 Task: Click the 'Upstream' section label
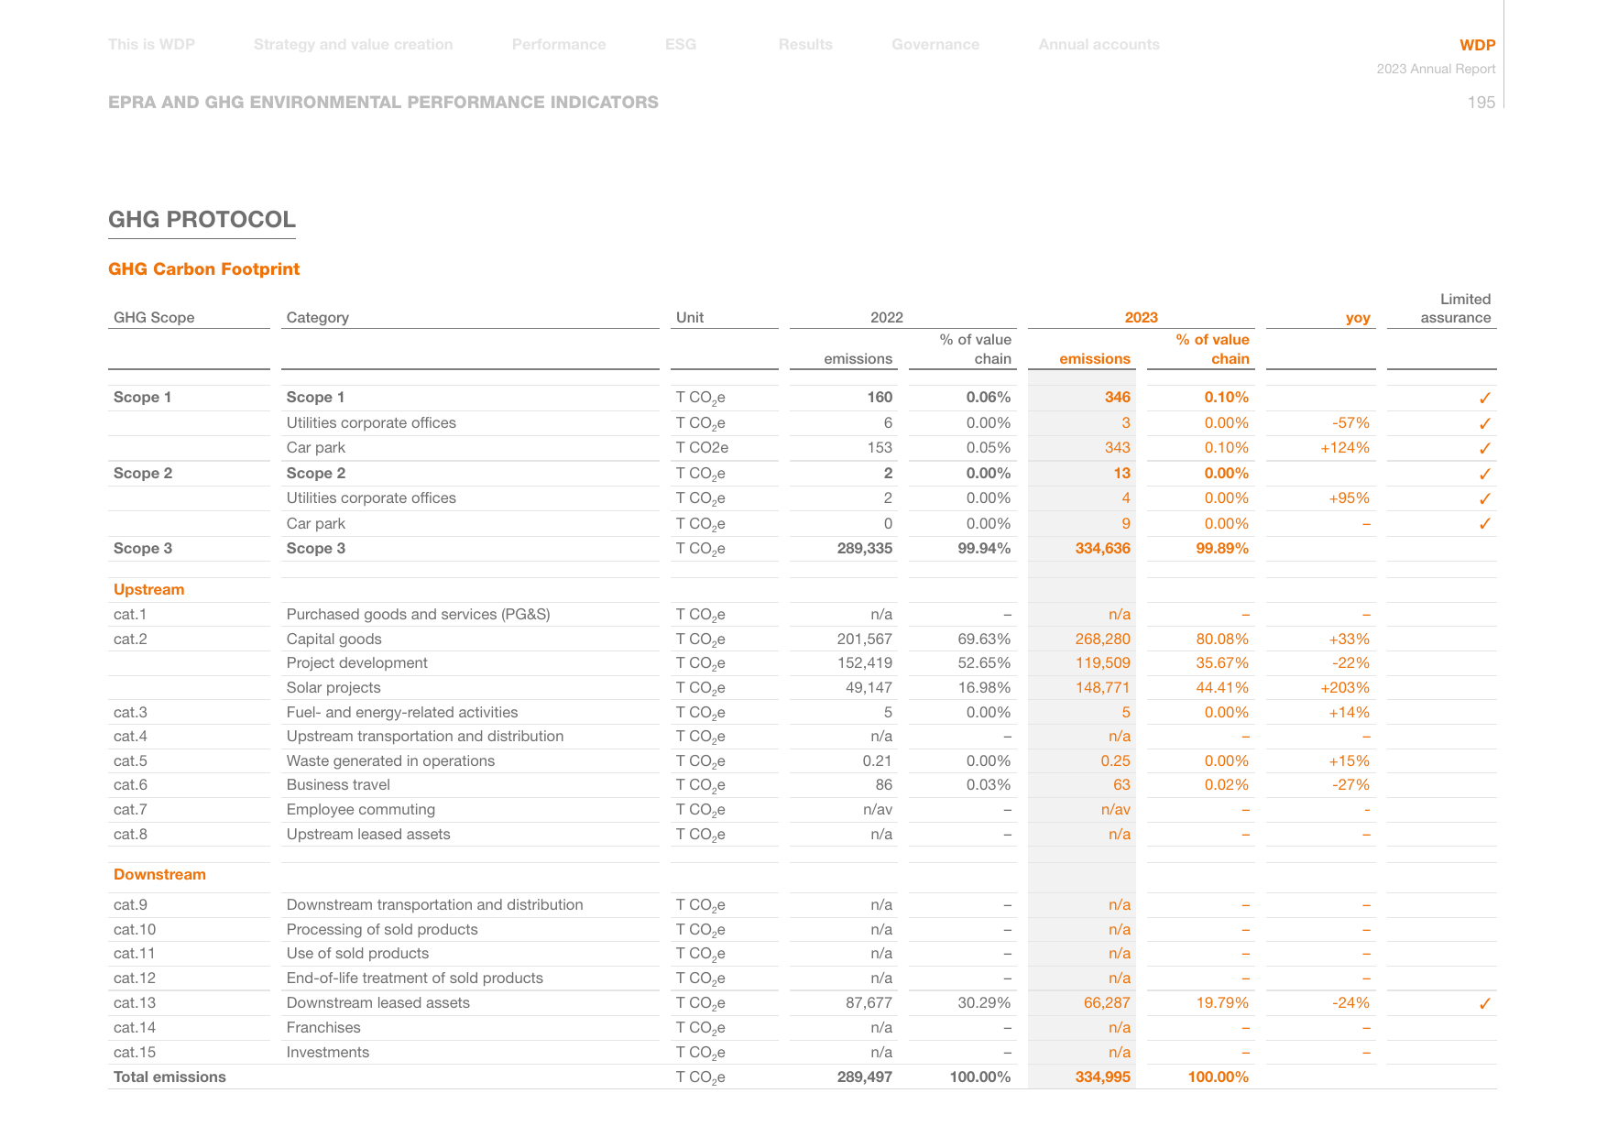pos(148,589)
